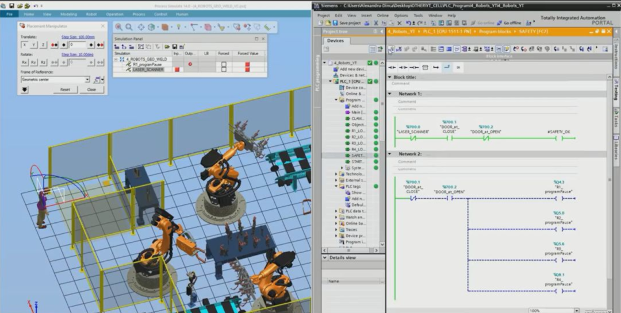This screenshot has height=313, width=621.
Task: Click the light bulb icon in viewer toolbar
Action: tap(179, 27)
